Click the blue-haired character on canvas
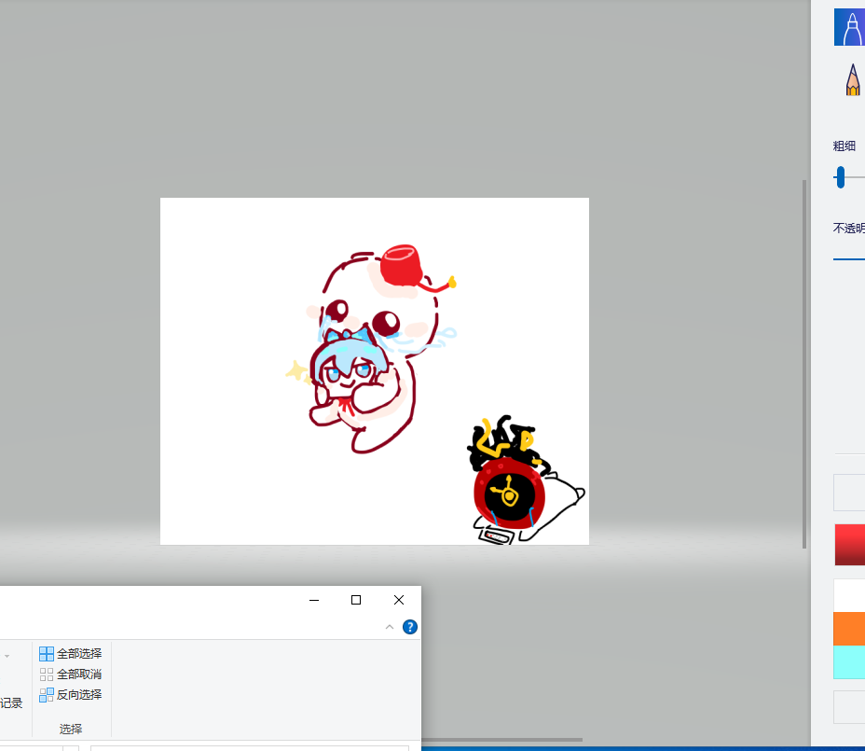Image resolution: width=865 pixels, height=751 pixels. tap(348, 369)
